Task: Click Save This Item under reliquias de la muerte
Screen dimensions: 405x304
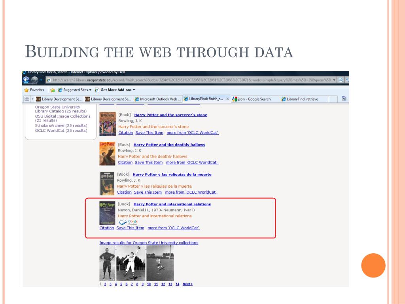Action: (x=148, y=192)
